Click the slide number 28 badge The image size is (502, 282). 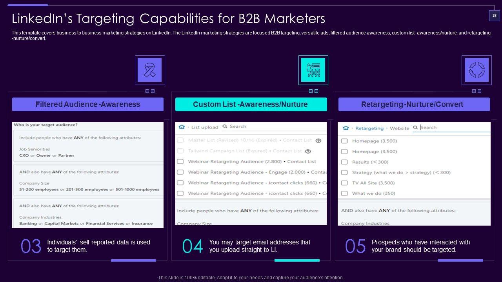click(x=494, y=16)
